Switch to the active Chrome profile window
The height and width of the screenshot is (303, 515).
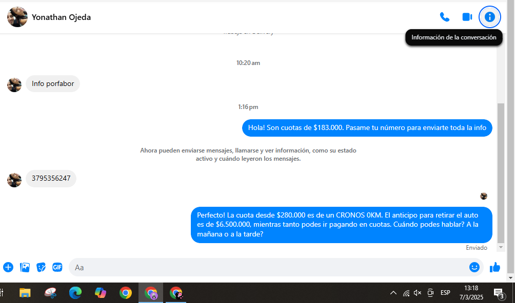[x=151, y=293]
